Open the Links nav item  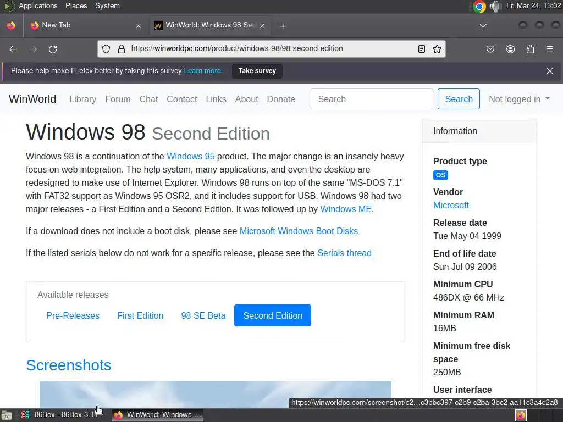[216, 99]
